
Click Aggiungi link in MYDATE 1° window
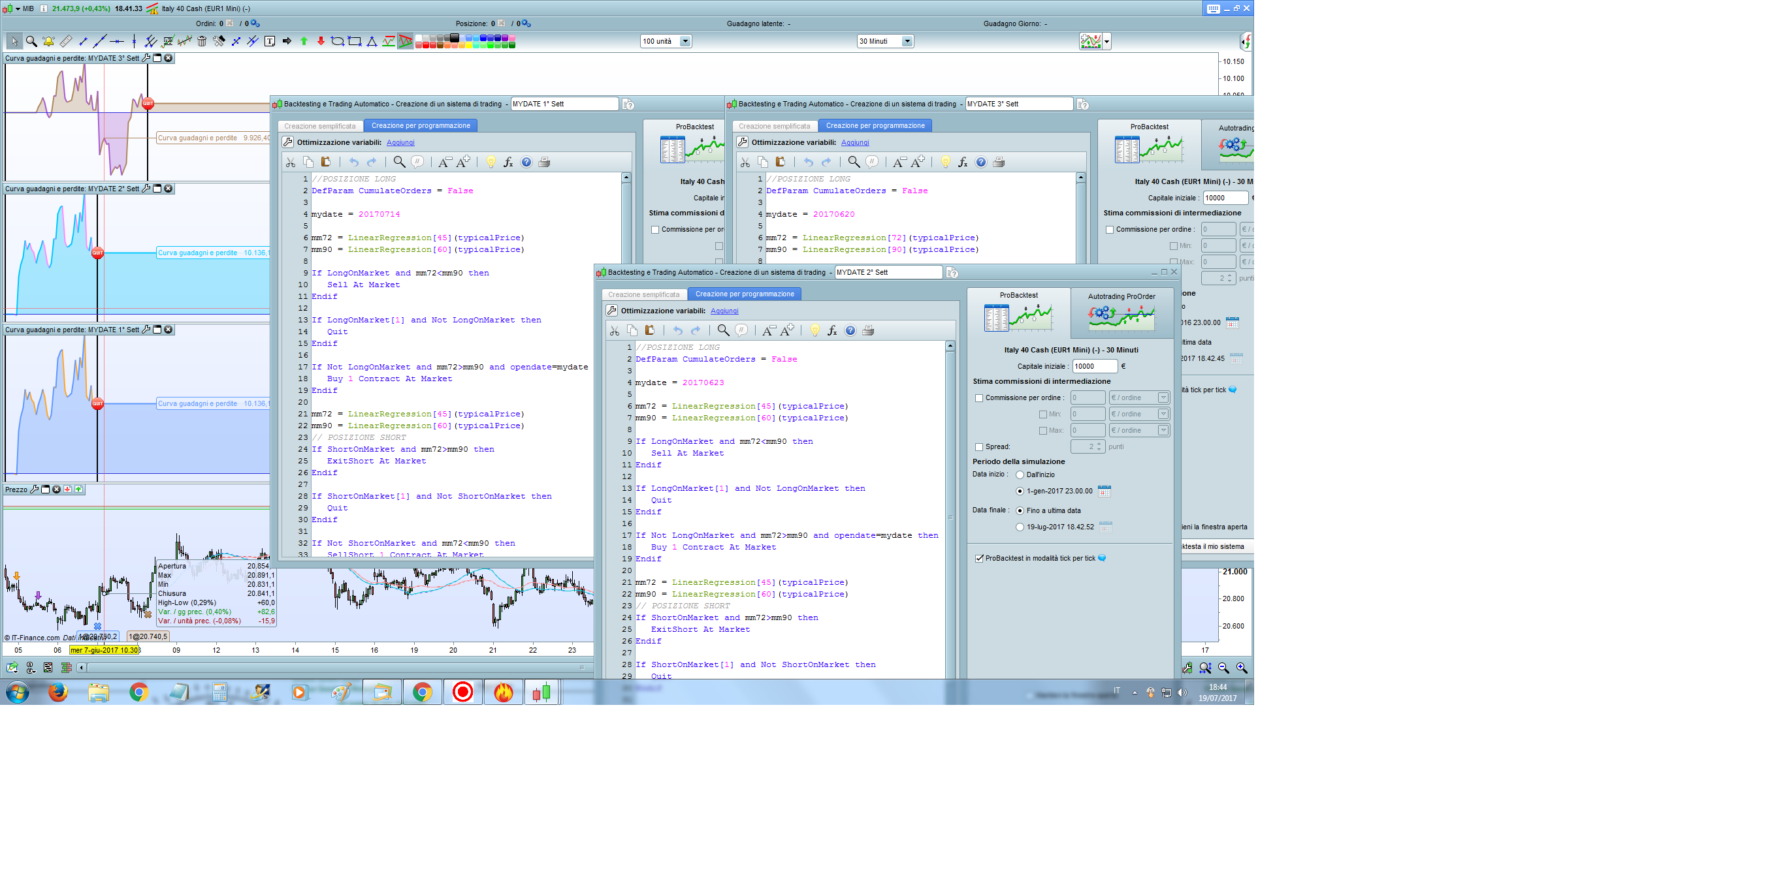click(x=400, y=142)
